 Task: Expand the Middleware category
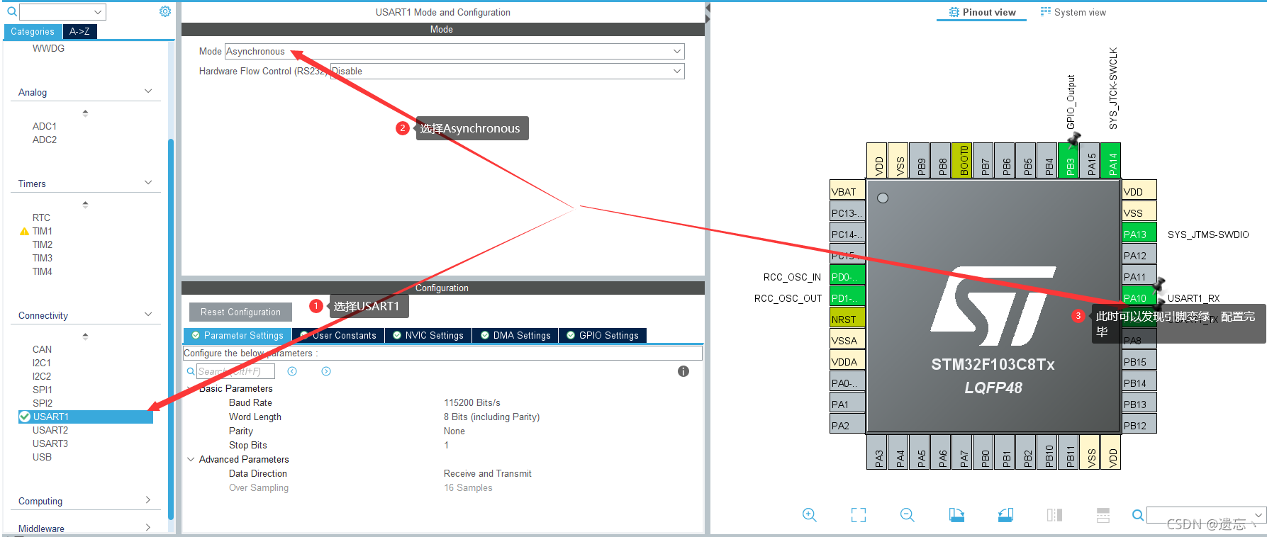(148, 528)
